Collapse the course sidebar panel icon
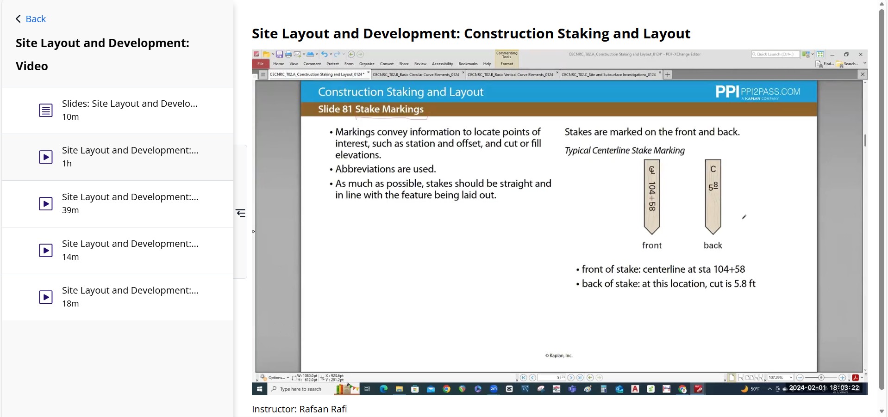This screenshot has height=417, width=888. click(x=241, y=213)
